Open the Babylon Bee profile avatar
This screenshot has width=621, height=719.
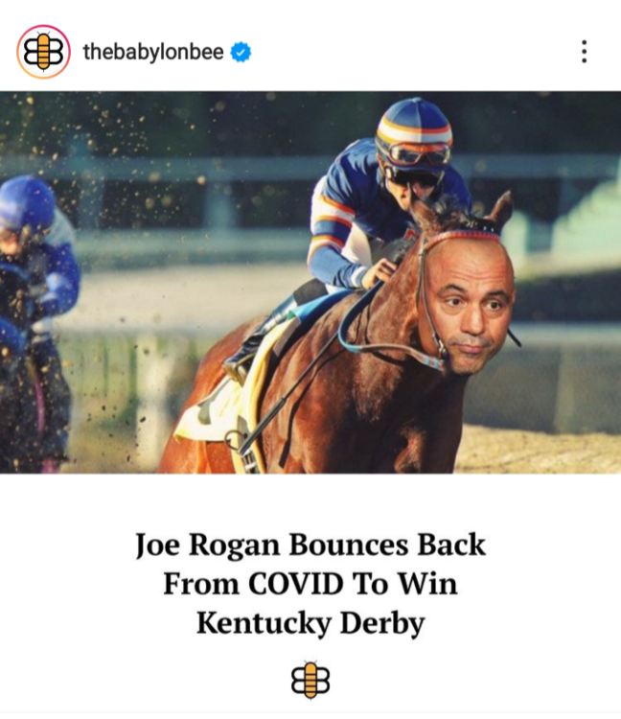[x=43, y=52]
